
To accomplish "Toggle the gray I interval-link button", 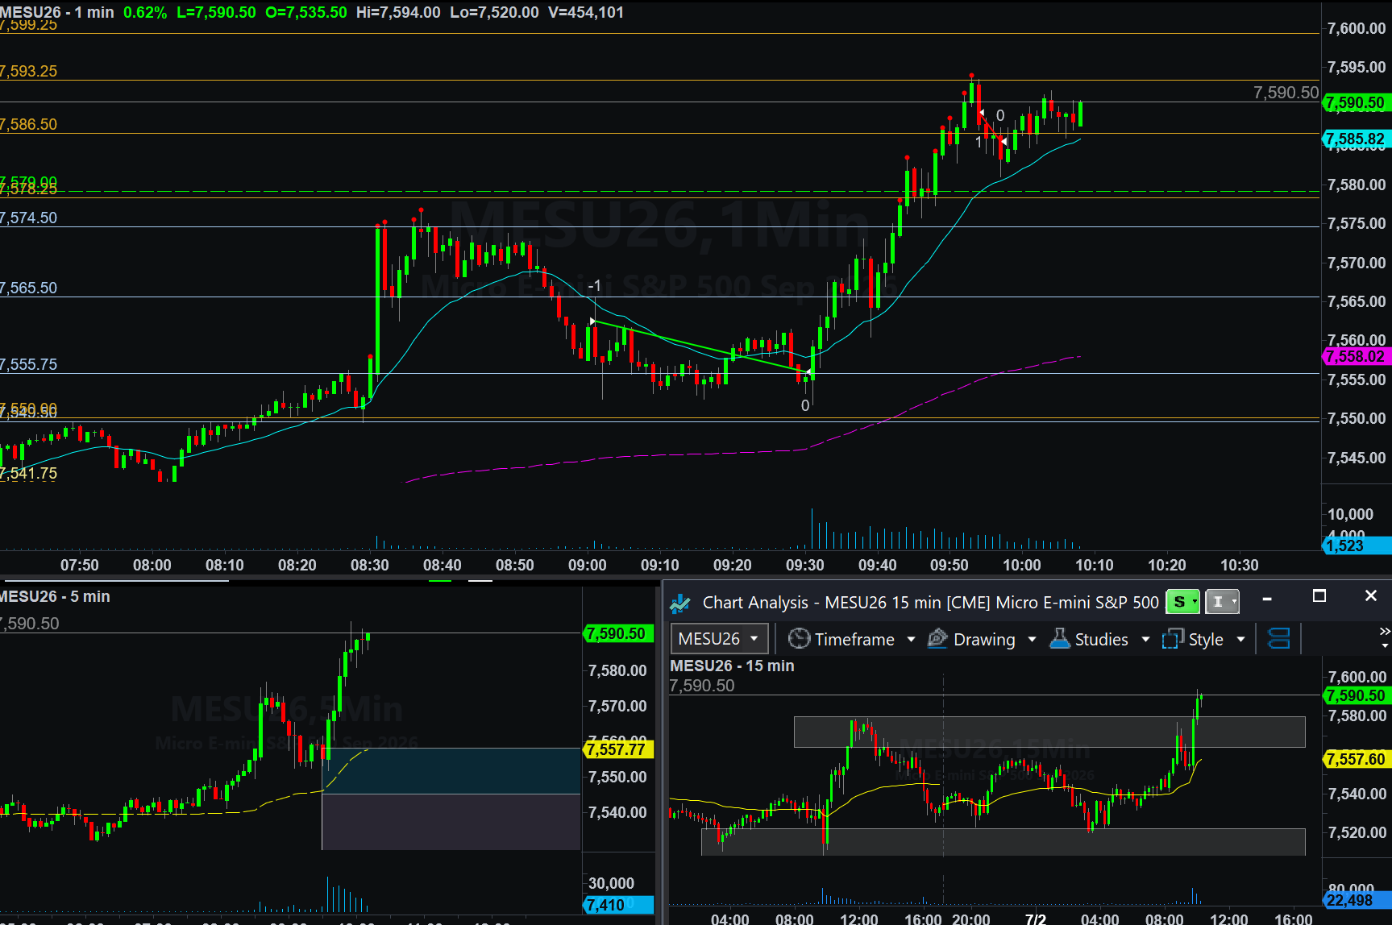I will pyautogui.click(x=1222, y=602).
